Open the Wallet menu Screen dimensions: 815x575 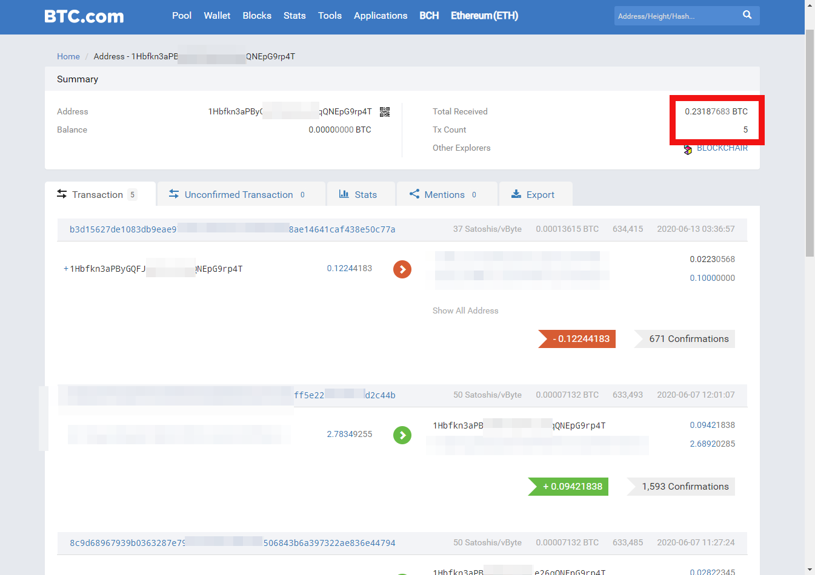[x=217, y=16]
